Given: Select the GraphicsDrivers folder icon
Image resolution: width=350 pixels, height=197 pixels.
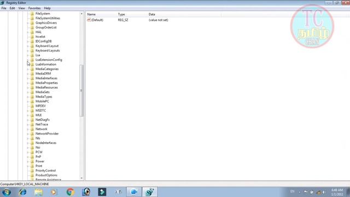Looking at the screenshot, I should point(32,23).
